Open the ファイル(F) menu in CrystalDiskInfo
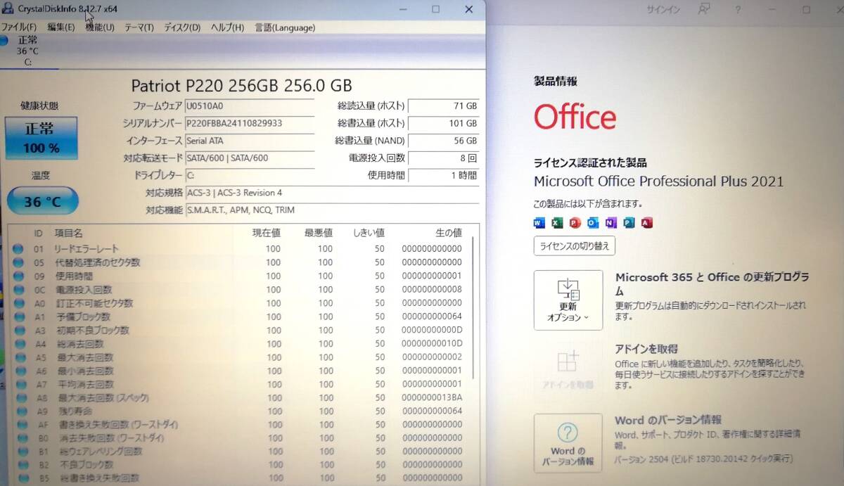Viewport: 844px width, 486px height. (x=18, y=27)
